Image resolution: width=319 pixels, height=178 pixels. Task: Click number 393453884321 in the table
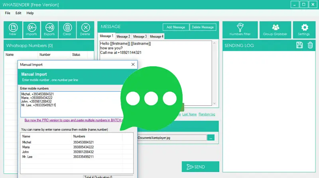click(x=83, y=142)
